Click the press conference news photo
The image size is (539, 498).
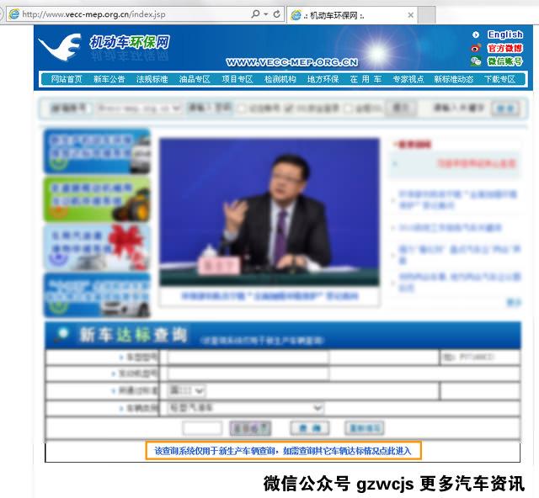pyautogui.click(x=269, y=212)
